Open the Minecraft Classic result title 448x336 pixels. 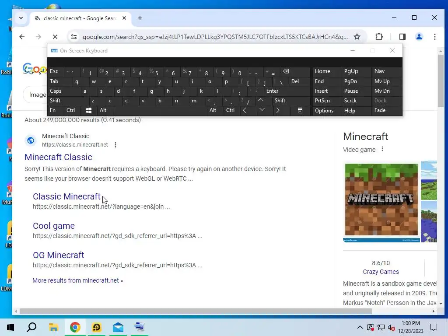58,157
